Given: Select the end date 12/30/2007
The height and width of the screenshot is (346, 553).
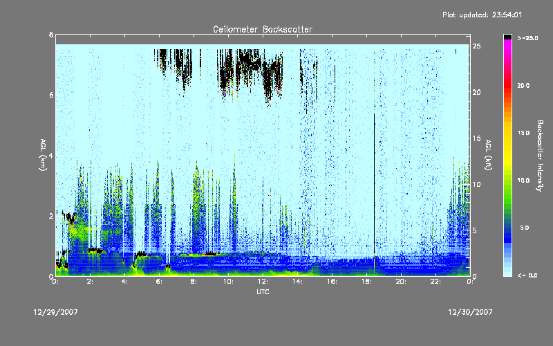Looking at the screenshot, I should pos(470,312).
